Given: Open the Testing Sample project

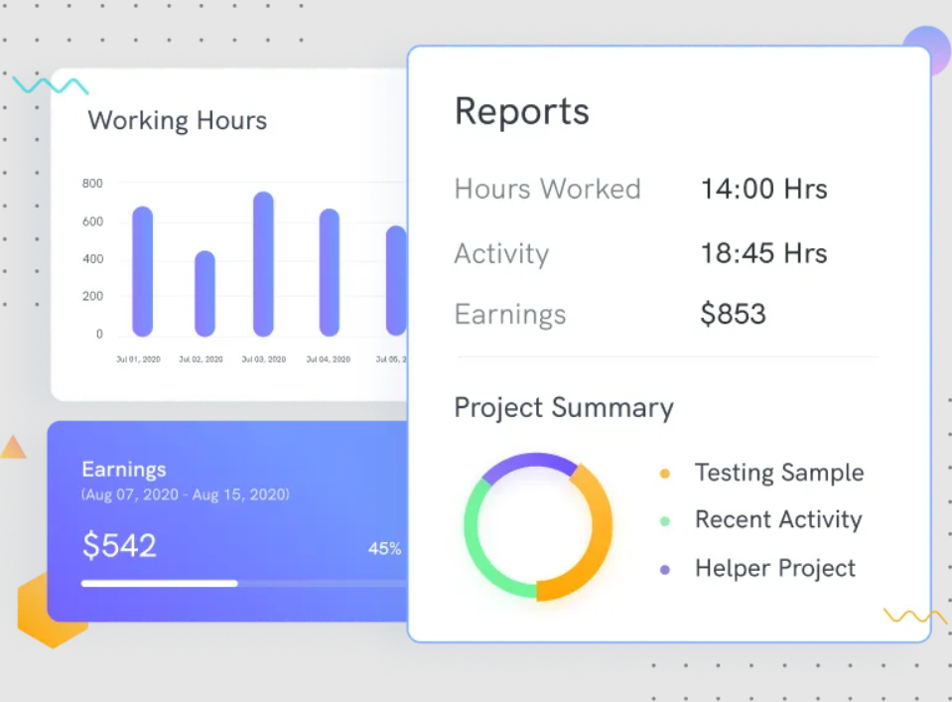Looking at the screenshot, I should [779, 473].
